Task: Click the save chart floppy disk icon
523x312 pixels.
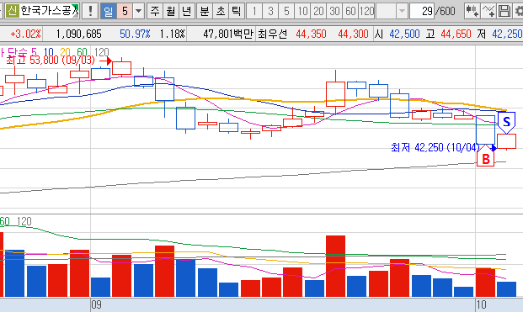Action: [504, 11]
